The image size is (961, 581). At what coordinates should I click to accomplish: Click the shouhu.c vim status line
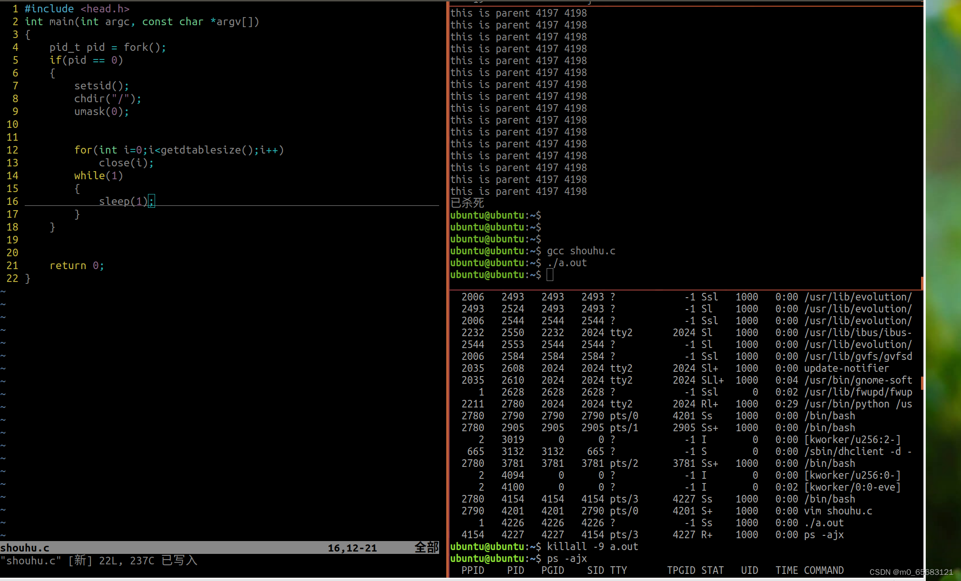[25, 548]
